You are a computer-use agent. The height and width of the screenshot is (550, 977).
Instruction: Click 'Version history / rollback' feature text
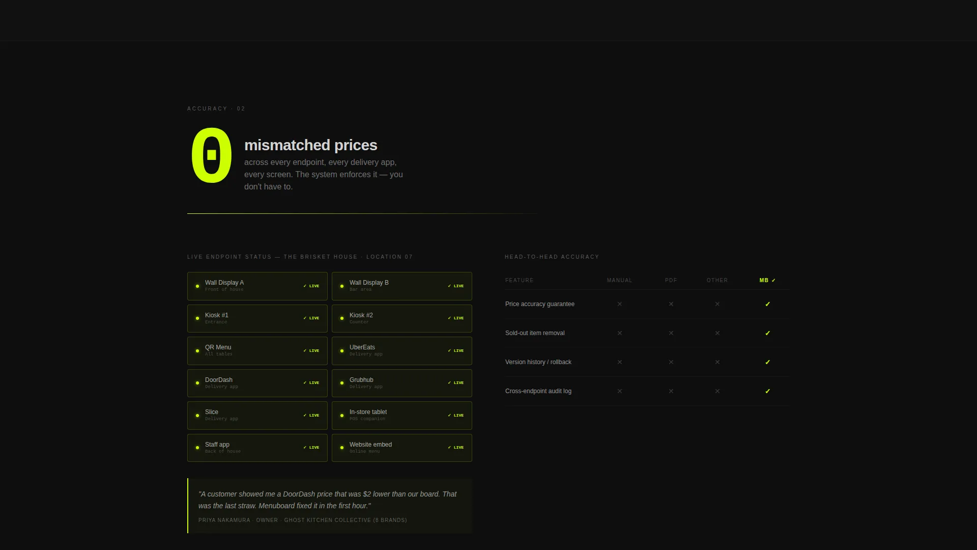tap(538, 362)
